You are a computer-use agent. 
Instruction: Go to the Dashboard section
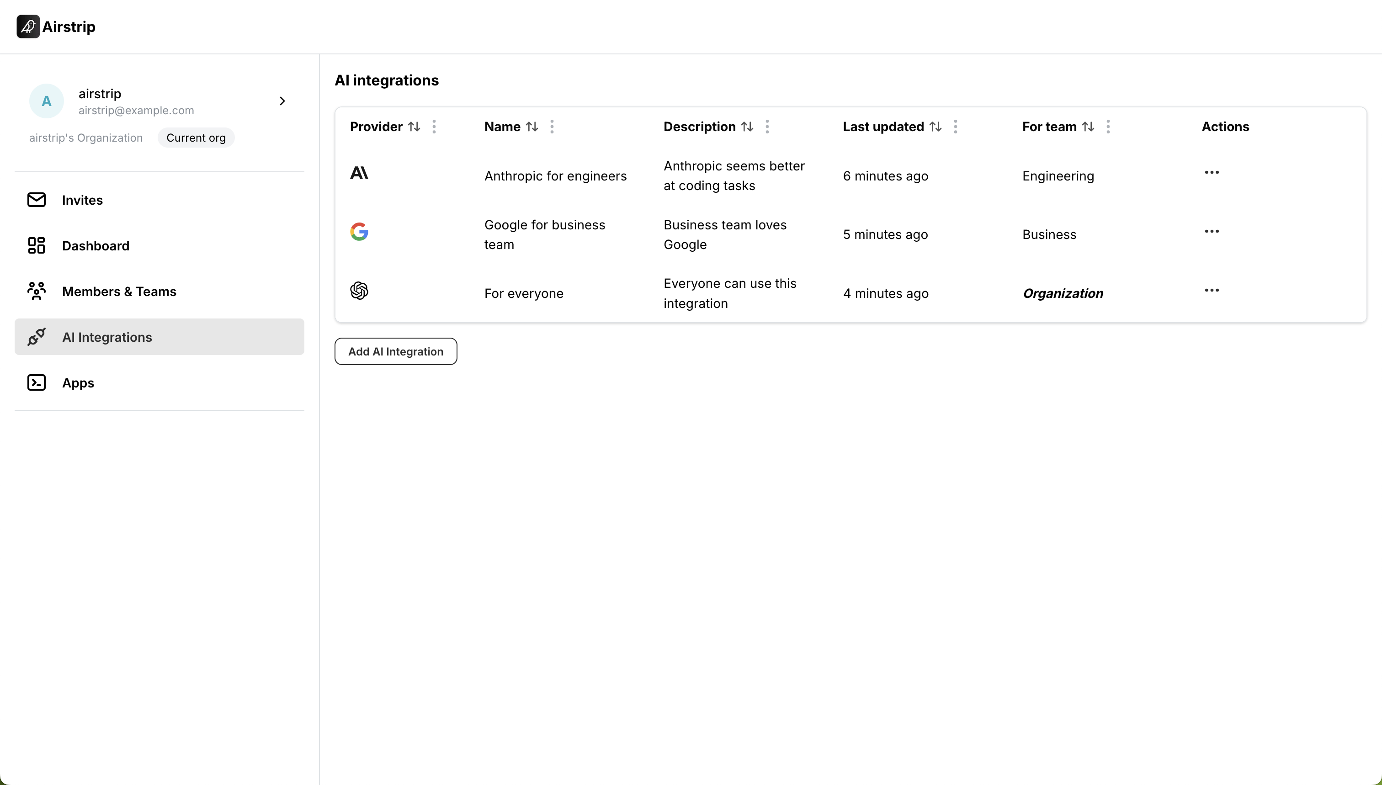tap(96, 246)
